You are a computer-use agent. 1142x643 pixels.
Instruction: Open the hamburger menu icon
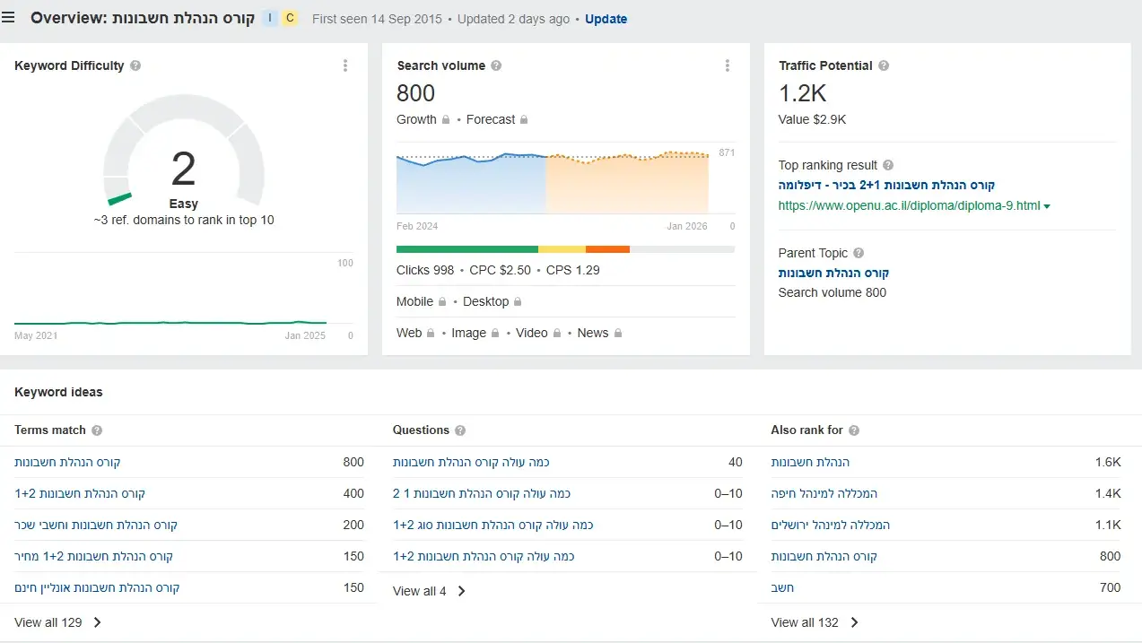click(x=8, y=18)
